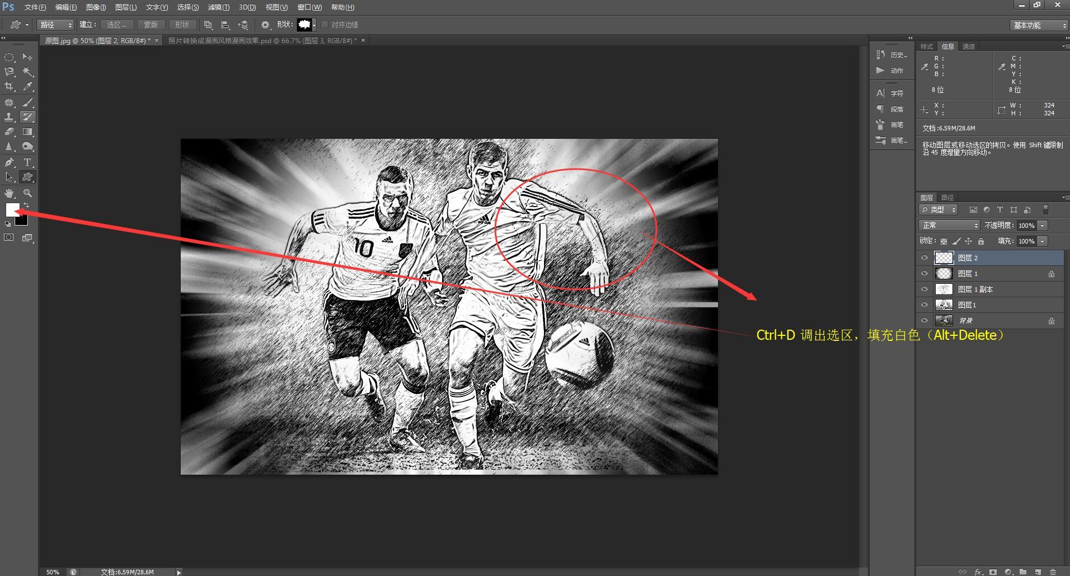Hide the 图层 1 副本 layer

pyautogui.click(x=924, y=289)
